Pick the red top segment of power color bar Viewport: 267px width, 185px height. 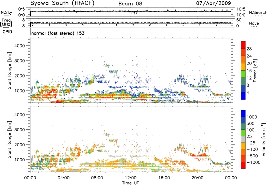[243, 45]
